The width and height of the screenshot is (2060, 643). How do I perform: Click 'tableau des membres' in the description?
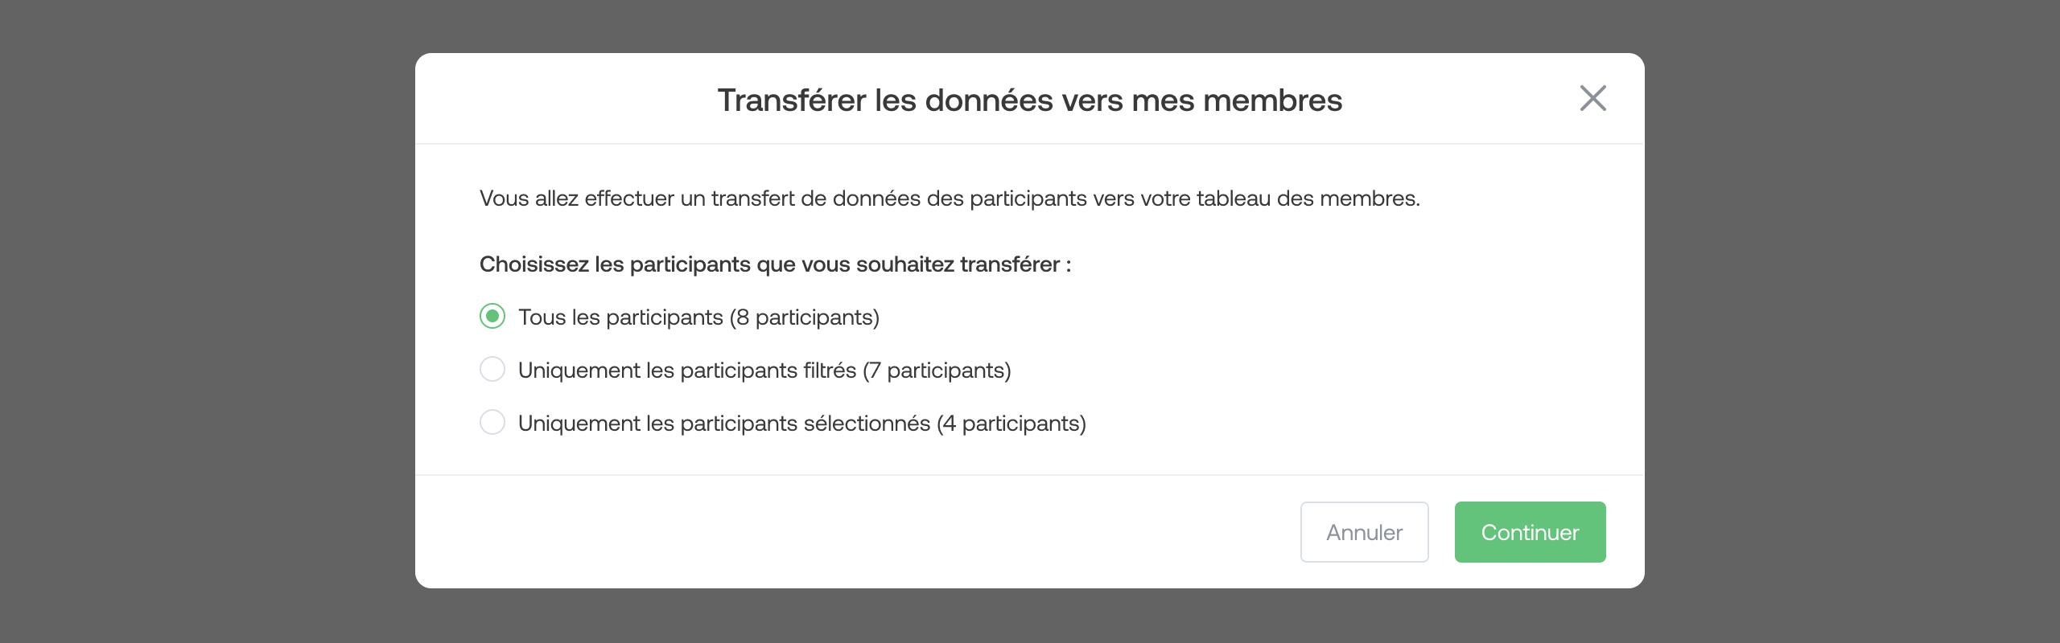point(1308,199)
